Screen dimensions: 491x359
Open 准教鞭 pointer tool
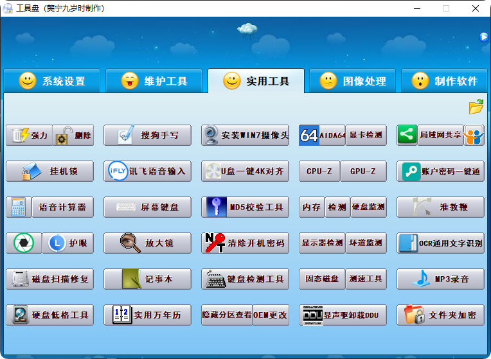441,207
